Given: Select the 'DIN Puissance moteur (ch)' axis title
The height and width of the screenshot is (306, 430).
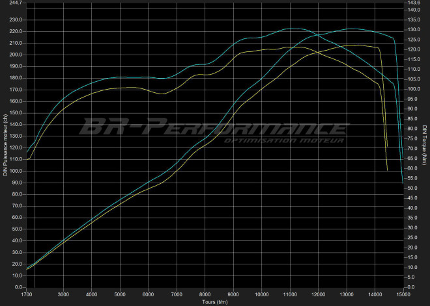Looking at the screenshot, I should pos(5,145).
